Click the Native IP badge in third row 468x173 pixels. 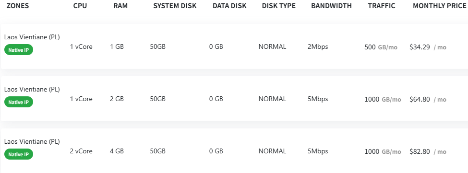19,154
